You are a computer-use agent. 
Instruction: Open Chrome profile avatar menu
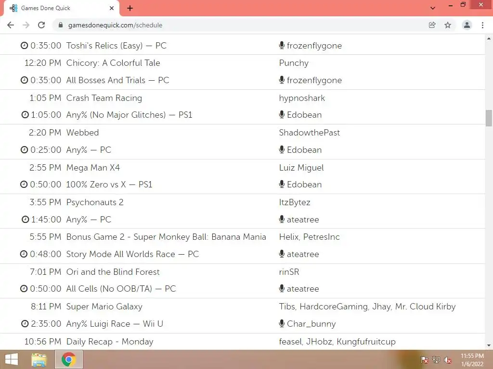[467, 25]
